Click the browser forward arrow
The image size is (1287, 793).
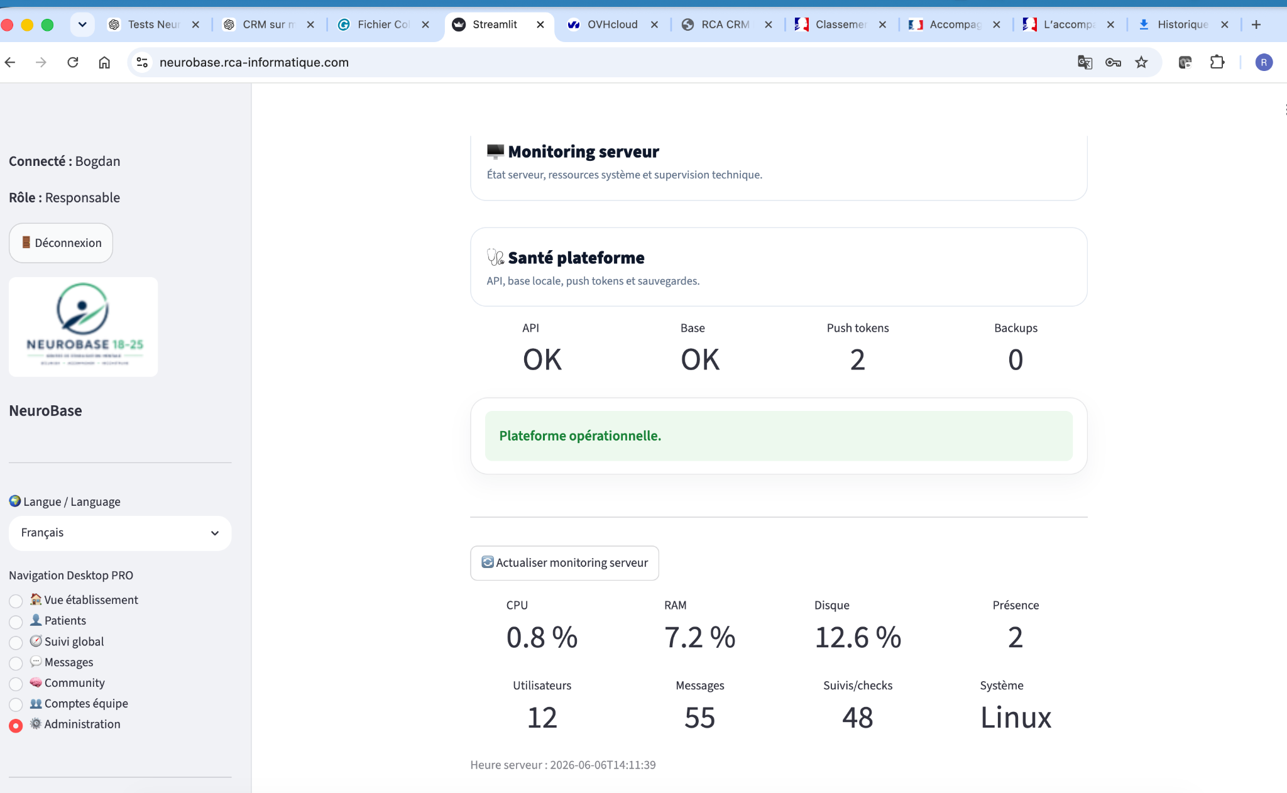coord(41,62)
